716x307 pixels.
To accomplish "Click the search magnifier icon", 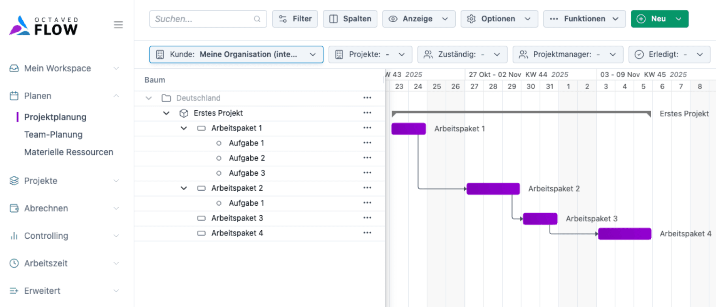I will click(x=257, y=19).
